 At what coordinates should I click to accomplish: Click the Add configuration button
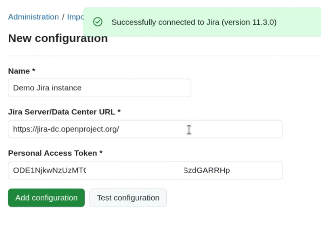coord(46,198)
